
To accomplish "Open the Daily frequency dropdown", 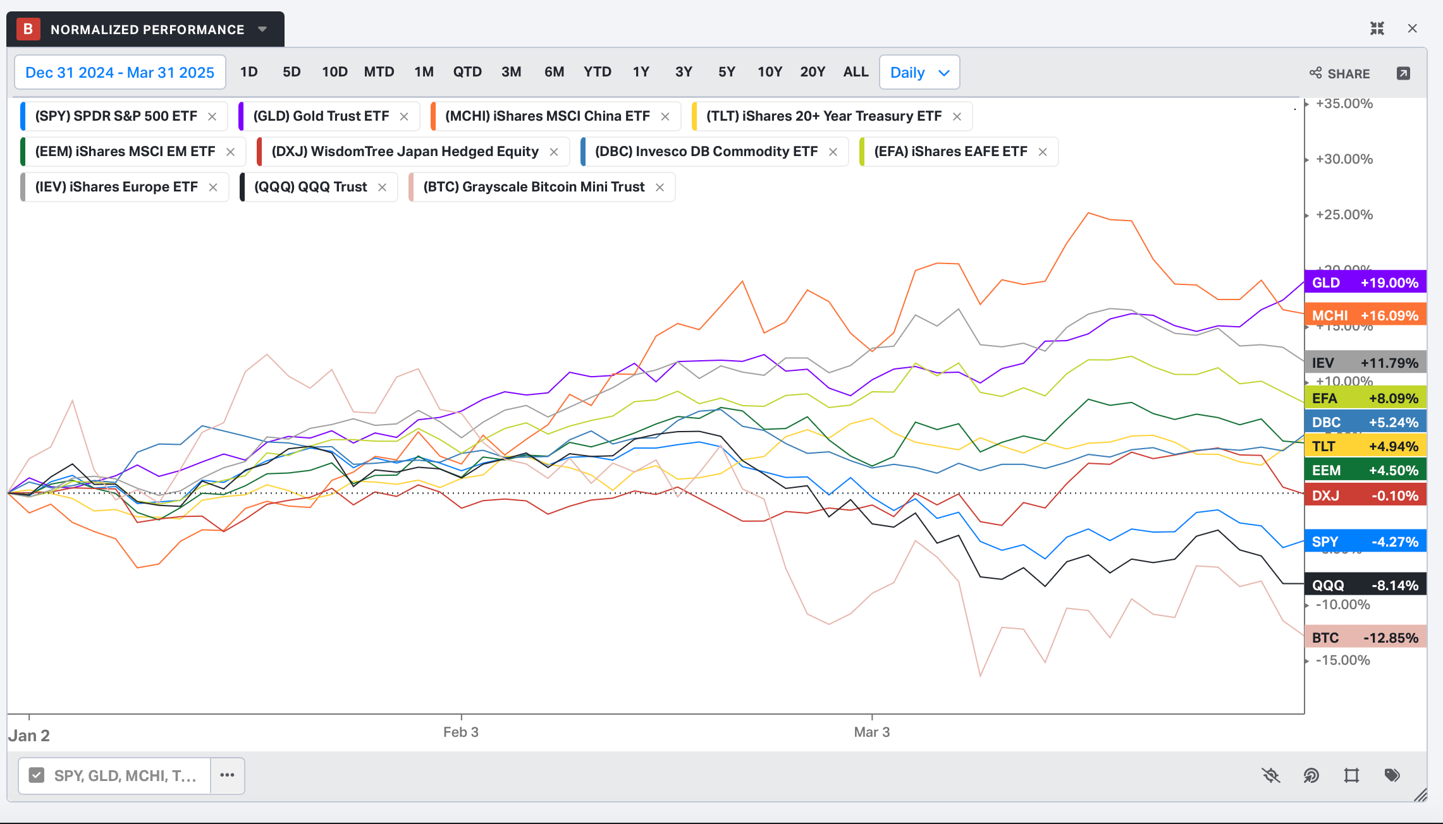I will pyautogui.click(x=919, y=73).
